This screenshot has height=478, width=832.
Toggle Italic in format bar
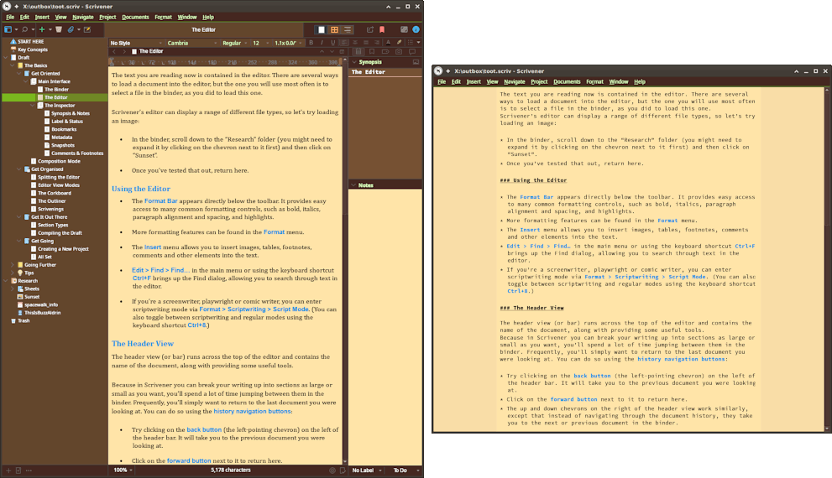(x=322, y=43)
